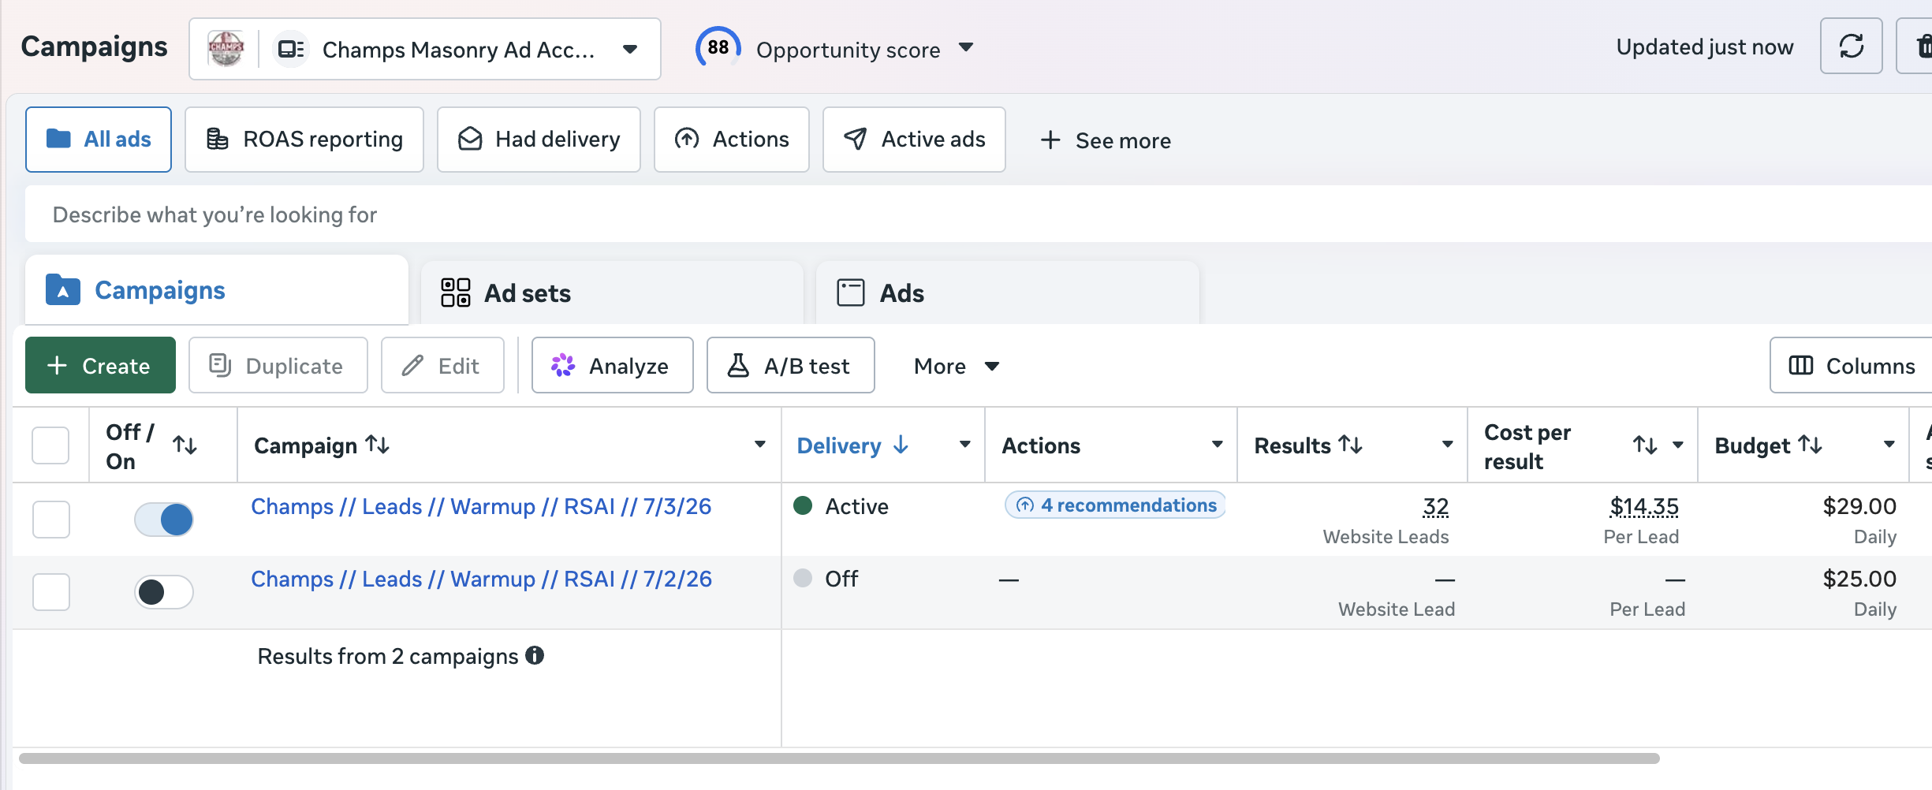Click the $25.00 daily budget value
This screenshot has height=790, width=1932.
click(x=1859, y=579)
